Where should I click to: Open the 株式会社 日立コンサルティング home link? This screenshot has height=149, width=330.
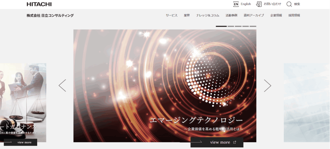tap(50, 15)
